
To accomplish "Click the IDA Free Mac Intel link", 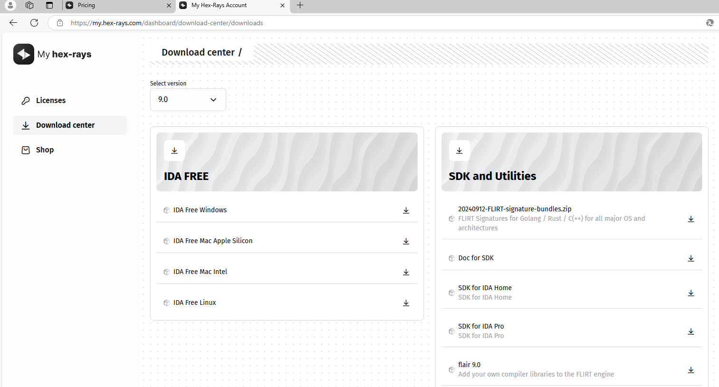I will (x=200, y=272).
